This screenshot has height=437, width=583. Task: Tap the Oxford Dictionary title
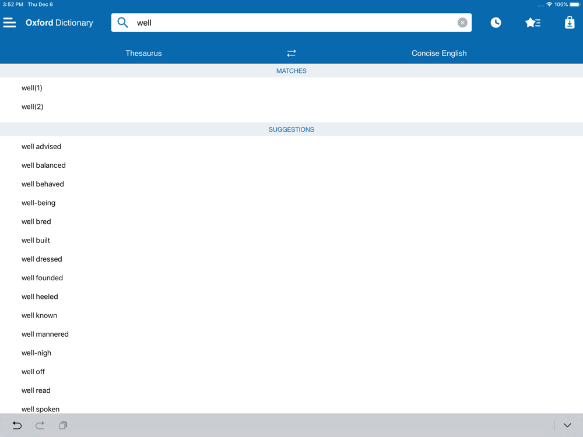pyautogui.click(x=59, y=23)
